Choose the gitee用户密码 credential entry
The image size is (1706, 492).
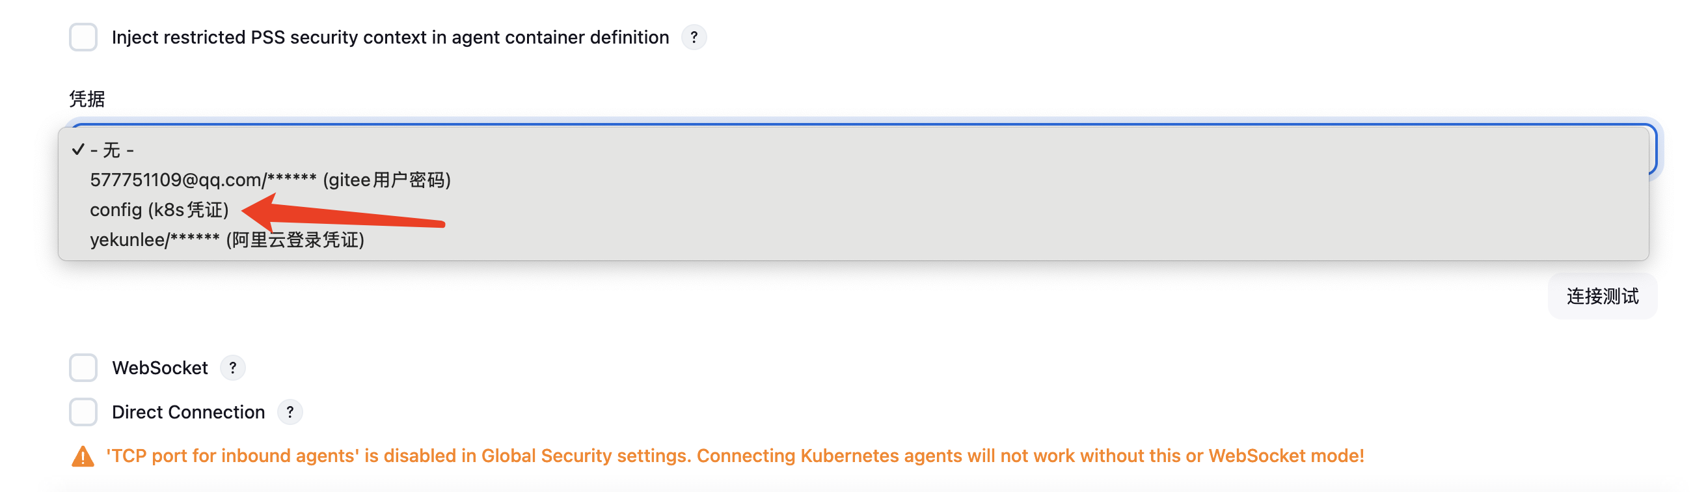pyautogui.click(x=270, y=180)
